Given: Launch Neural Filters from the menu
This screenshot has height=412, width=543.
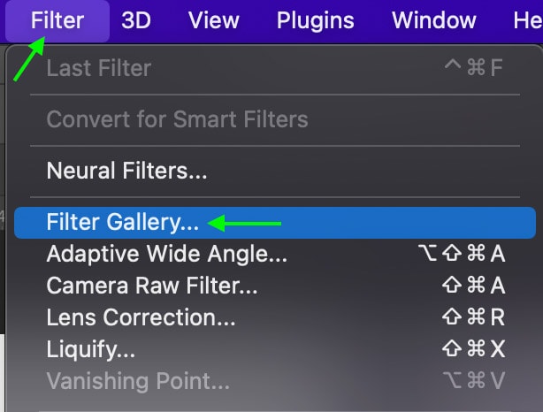Looking at the screenshot, I should (275, 171).
